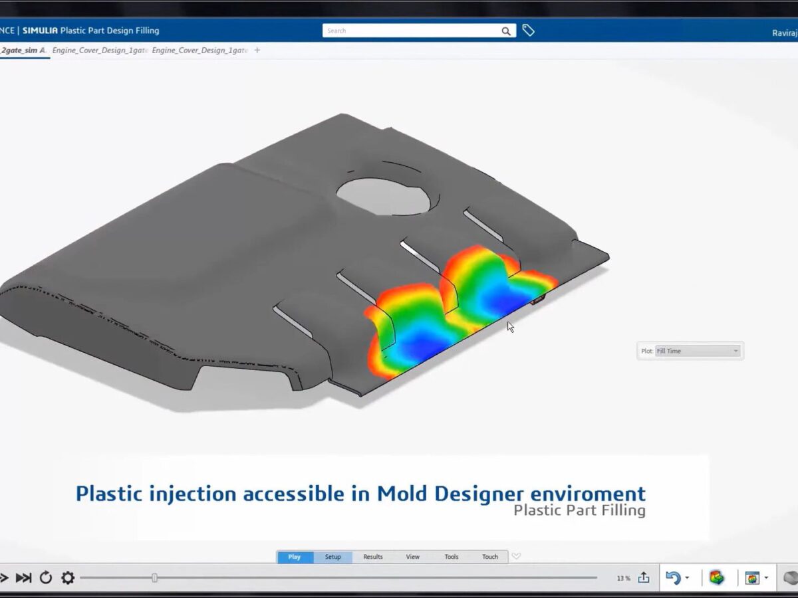Select the Tools section tab
The image size is (798, 598).
click(x=452, y=557)
